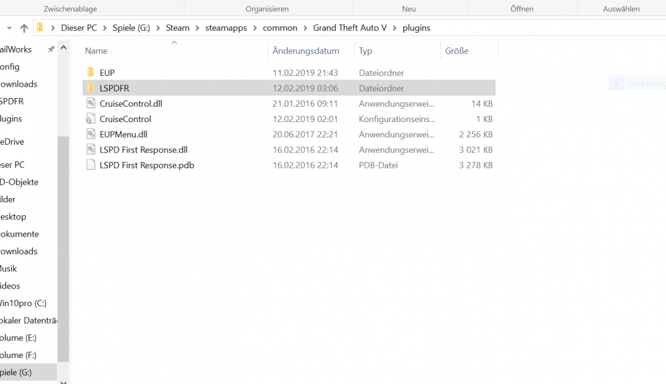The image size is (666, 384).
Task: Navigate to Steam breadcrumb
Action: pyautogui.click(x=178, y=27)
